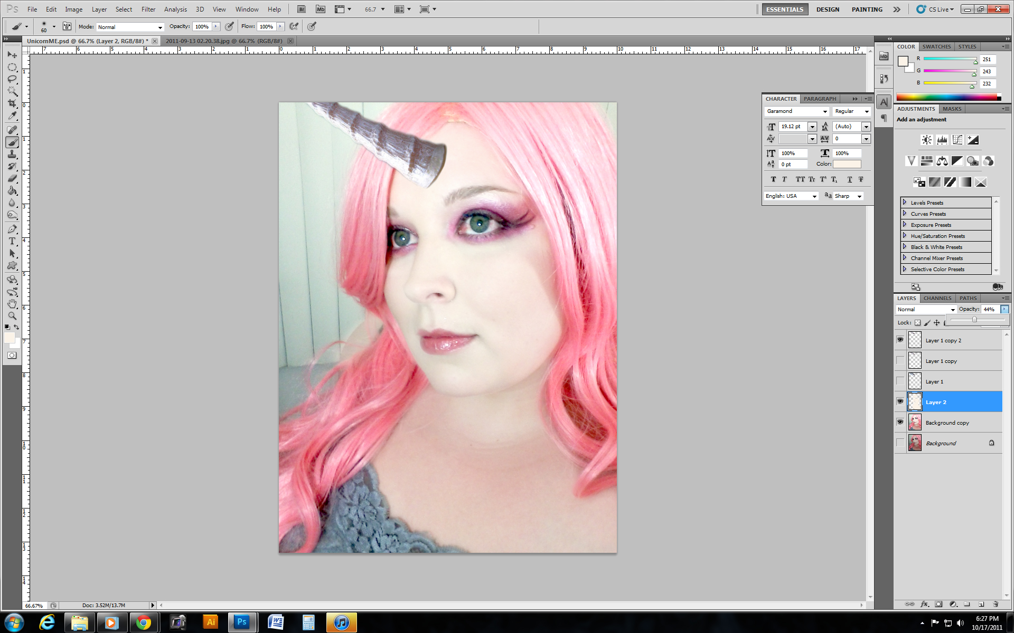Show the Layer 1 layer
The image size is (1014, 633).
coord(900,381)
